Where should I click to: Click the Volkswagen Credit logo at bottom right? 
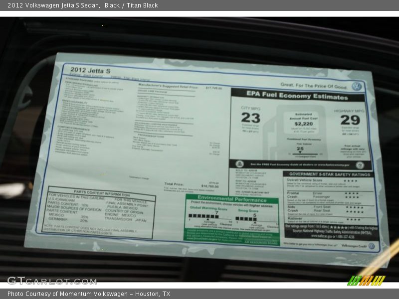click(x=372, y=246)
